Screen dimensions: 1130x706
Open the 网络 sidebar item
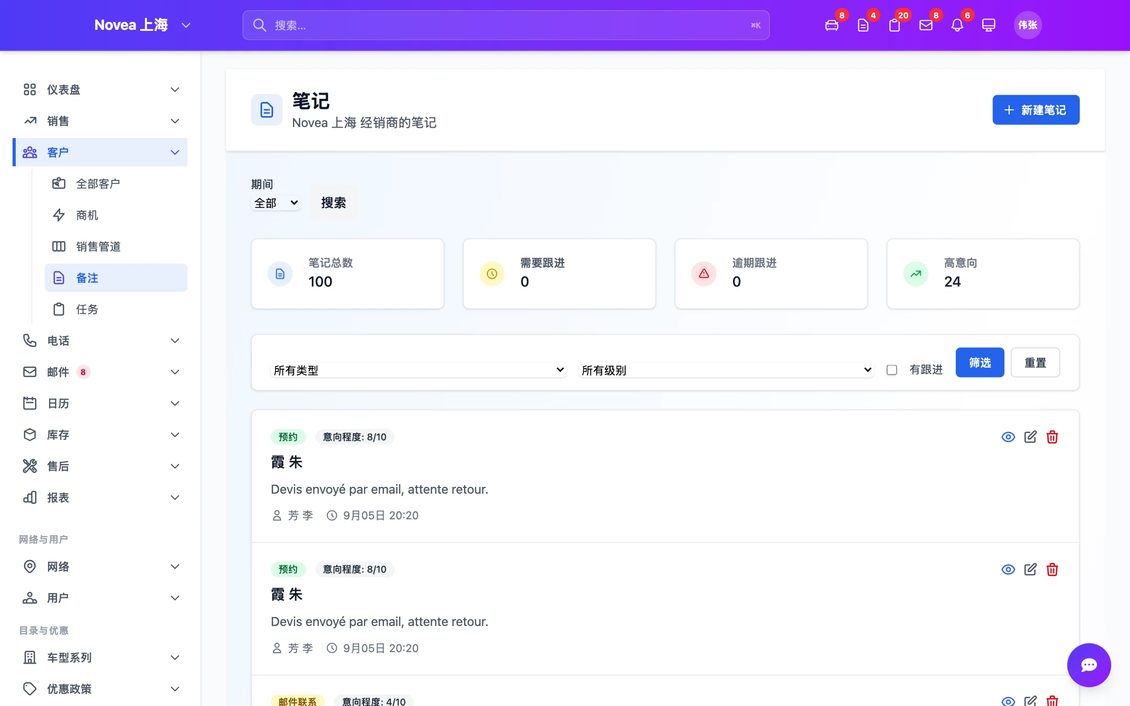[x=100, y=566]
